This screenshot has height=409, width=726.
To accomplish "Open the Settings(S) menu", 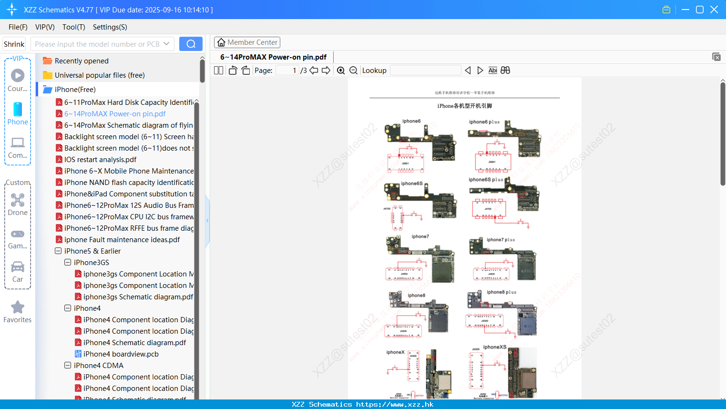I will 110,27.
